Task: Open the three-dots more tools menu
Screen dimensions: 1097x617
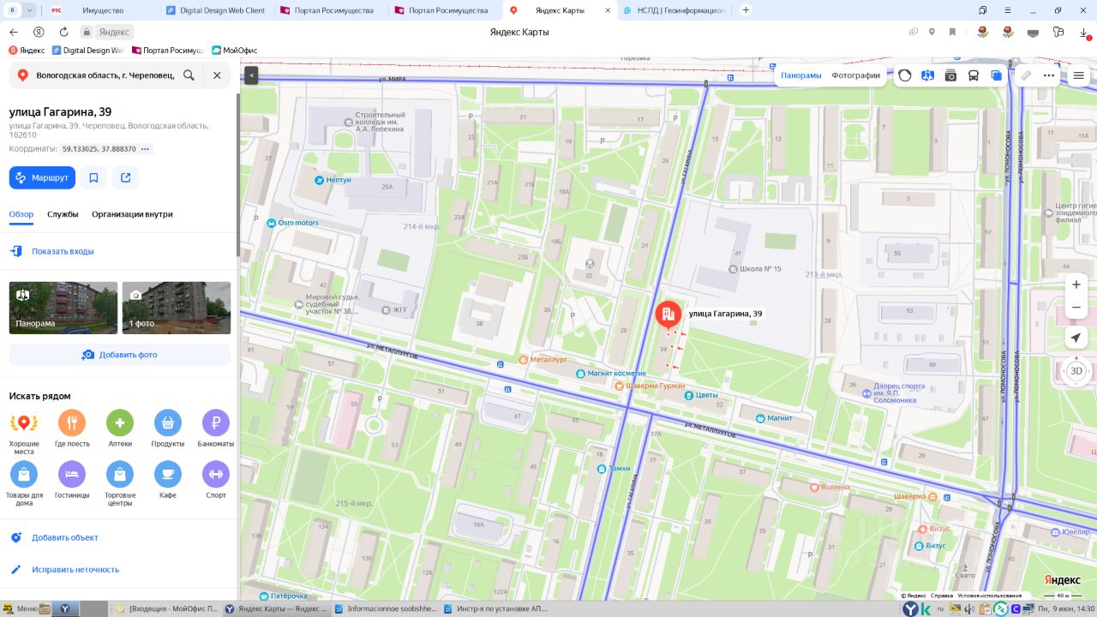Action: pos(1049,75)
